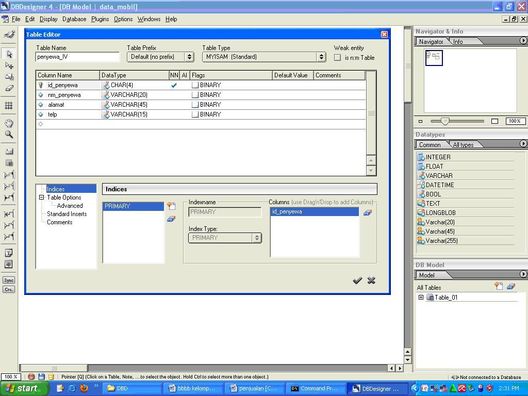Cancel Table Editor changes with X icon

371,280
